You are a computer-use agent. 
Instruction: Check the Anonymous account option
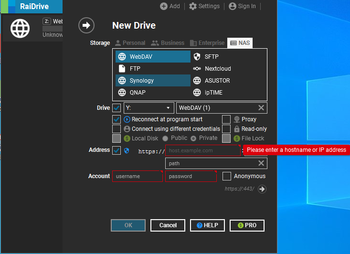click(227, 176)
